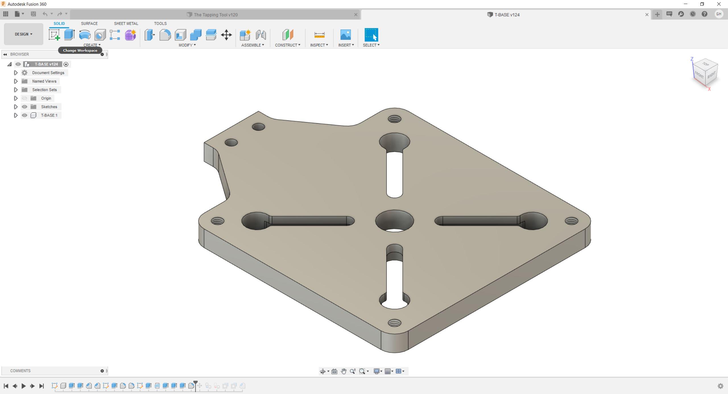The width and height of the screenshot is (728, 394).
Task: Open the MODIFY dropdown menu
Action: click(186, 45)
